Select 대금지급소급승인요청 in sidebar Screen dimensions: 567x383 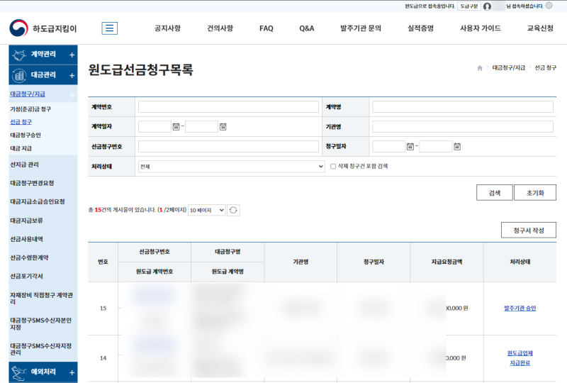click(38, 201)
